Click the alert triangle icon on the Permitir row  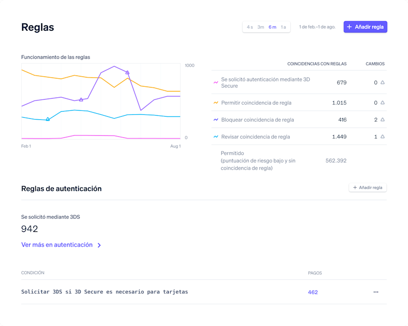[381, 103]
